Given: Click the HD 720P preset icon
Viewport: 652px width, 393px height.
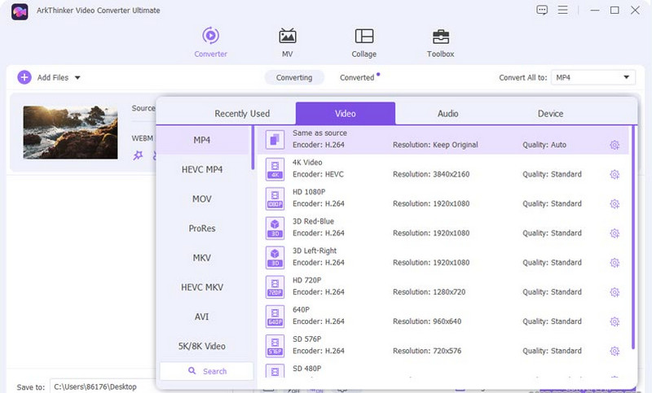Looking at the screenshot, I should [275, 286].
